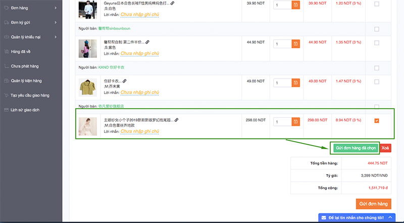
Task: Expand the leave-a-message chat widget arrow
Action: click(390, 217)
